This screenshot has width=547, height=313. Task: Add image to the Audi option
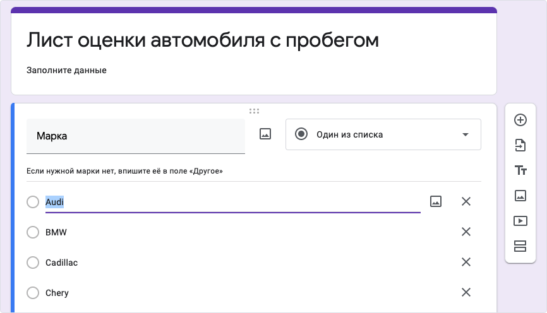point(436,201)
